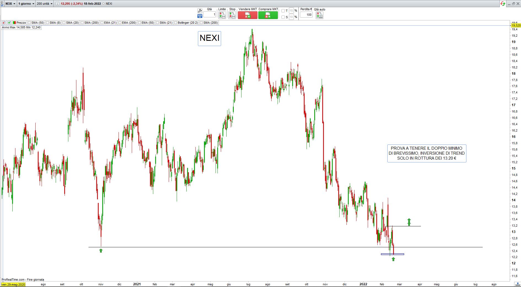Click the green Comprare MKT button

[x=268, y=15]
